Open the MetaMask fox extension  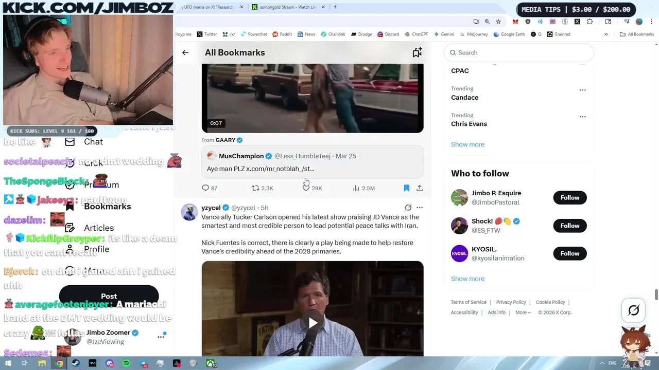pos(515,22)
